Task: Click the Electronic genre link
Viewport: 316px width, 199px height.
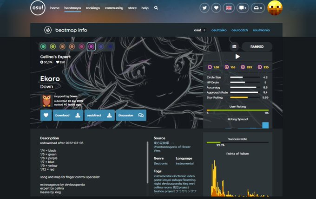Action: pyautogui.click(x=161, y=163)
